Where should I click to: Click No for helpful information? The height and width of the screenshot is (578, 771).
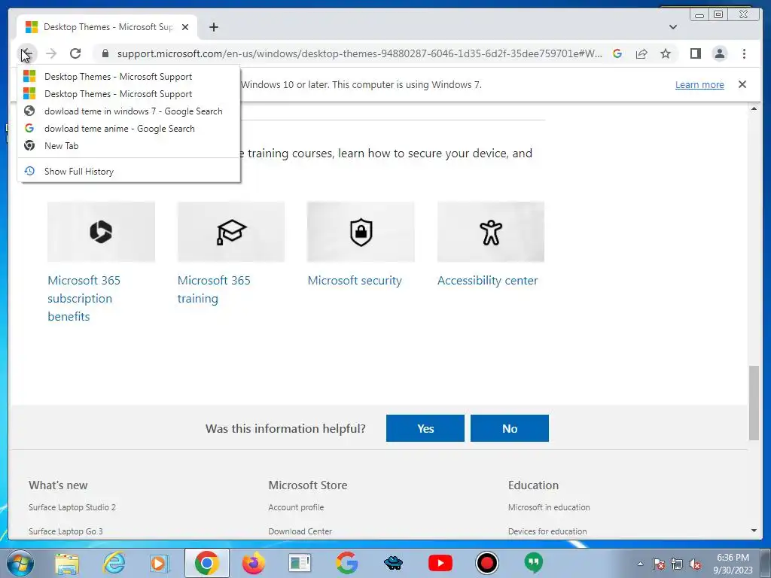pyautogui.click(x=510, y=428)
